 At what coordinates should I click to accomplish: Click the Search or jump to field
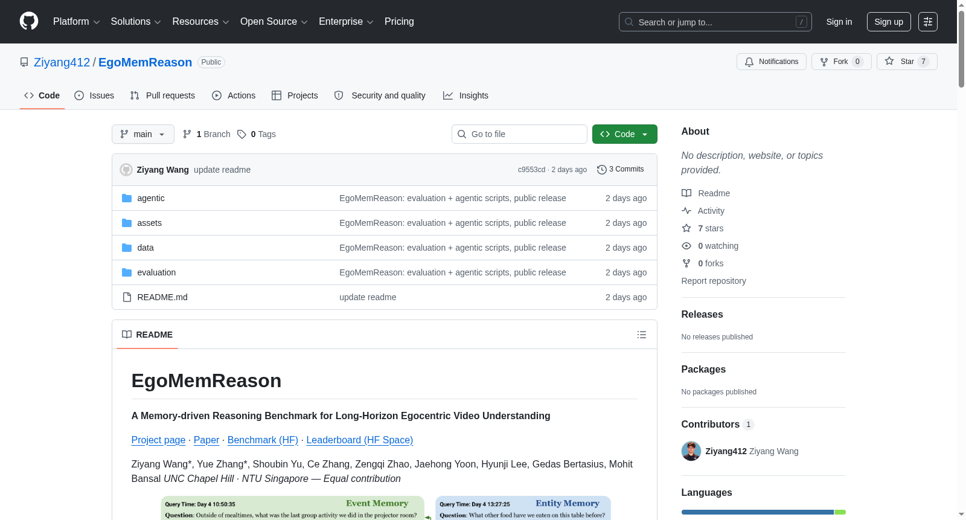(x=715, y=22)
